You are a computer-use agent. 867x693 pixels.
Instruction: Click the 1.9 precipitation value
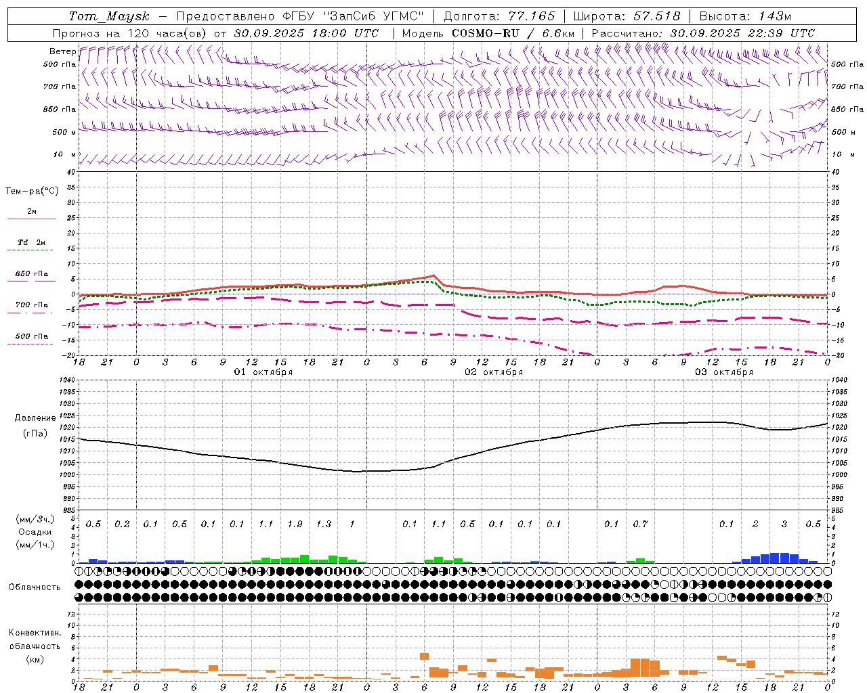point(295,524)
